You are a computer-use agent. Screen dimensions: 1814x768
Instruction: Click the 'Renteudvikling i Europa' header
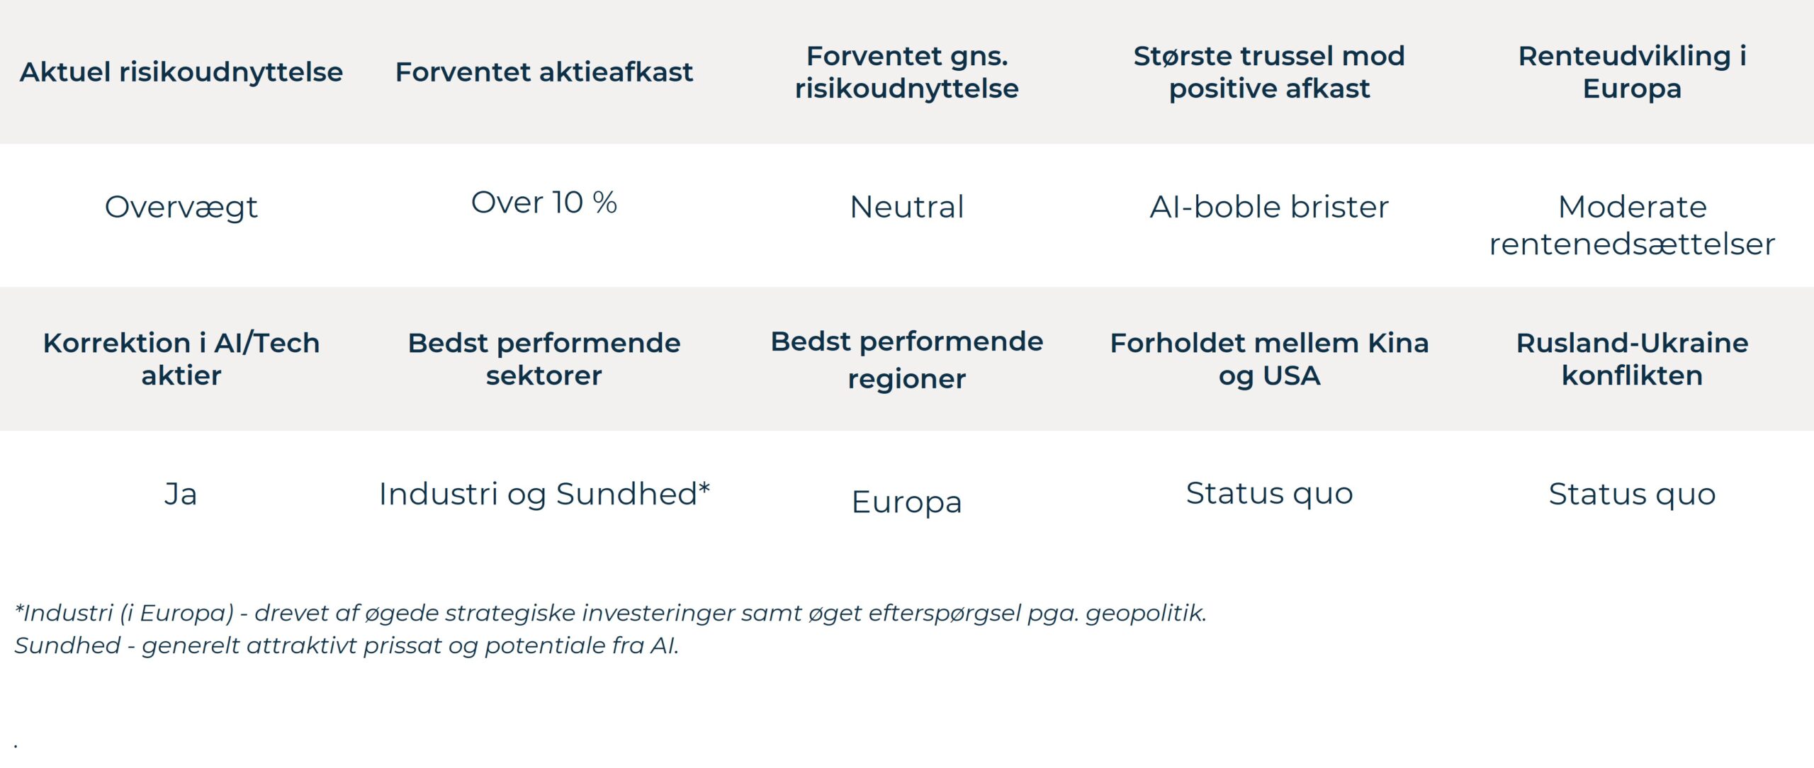coord(1632,72)
